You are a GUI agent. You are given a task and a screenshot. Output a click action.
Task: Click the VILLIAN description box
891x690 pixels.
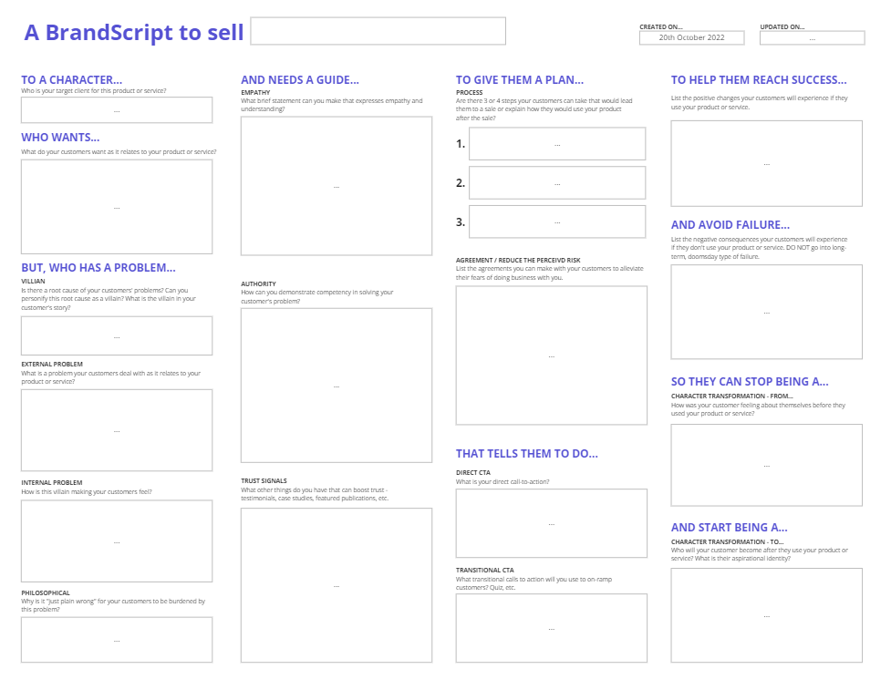116,335
